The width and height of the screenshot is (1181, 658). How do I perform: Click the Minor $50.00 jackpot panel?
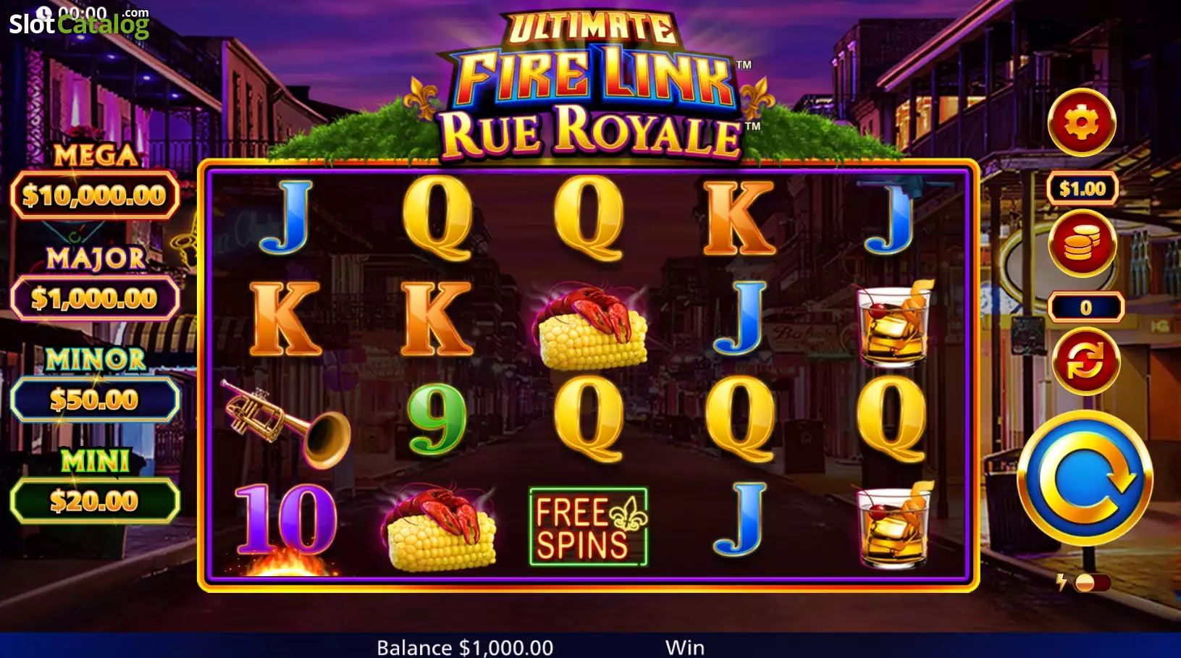click(x=95, y=399)
